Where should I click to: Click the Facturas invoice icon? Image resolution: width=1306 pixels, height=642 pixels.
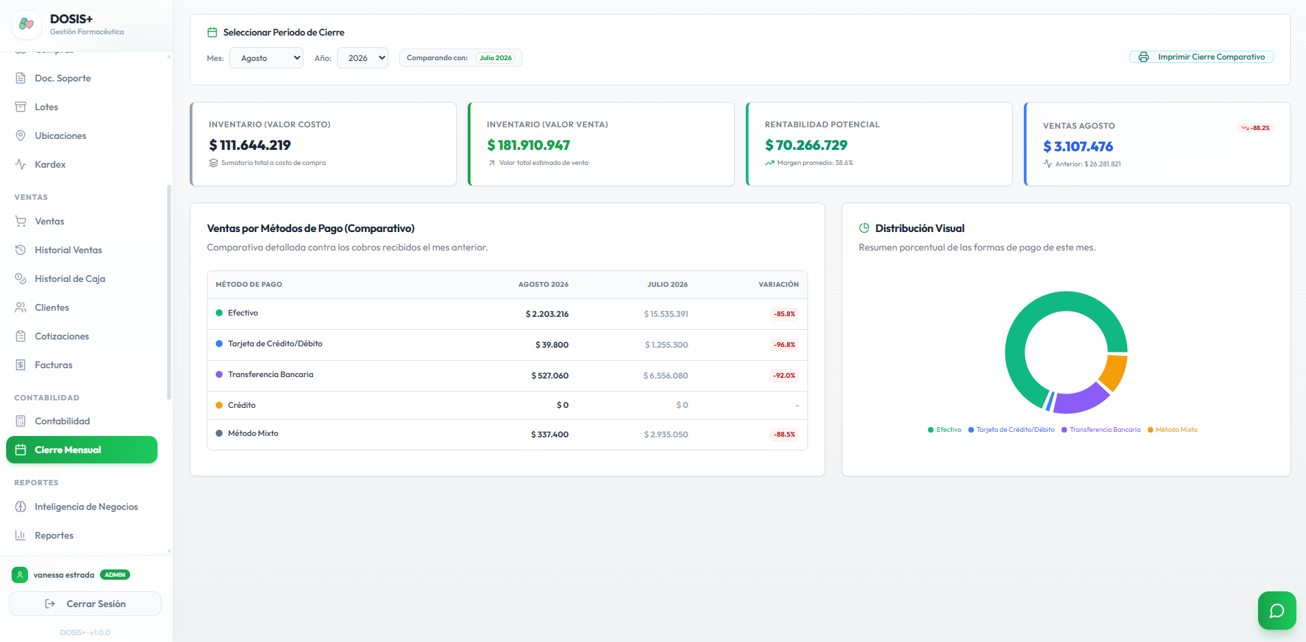pos(21,365)
